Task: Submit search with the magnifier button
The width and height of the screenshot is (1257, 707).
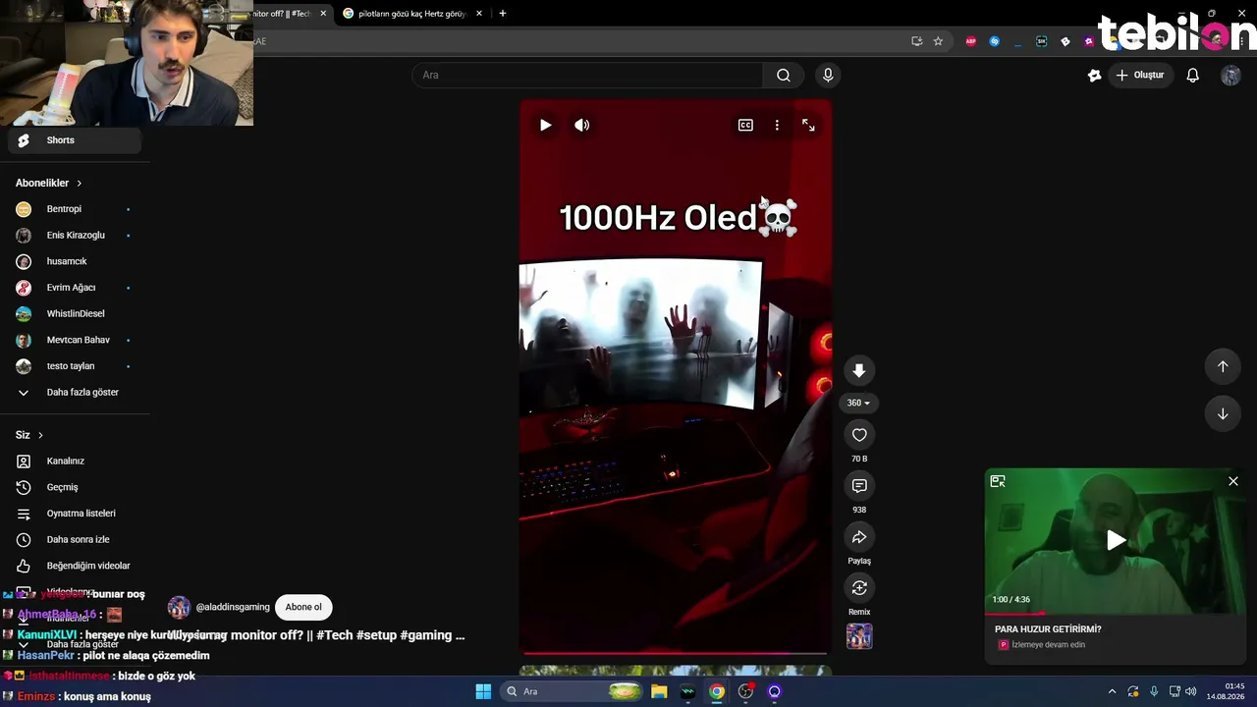Action: pyautogui.click(x=784, y=75)
